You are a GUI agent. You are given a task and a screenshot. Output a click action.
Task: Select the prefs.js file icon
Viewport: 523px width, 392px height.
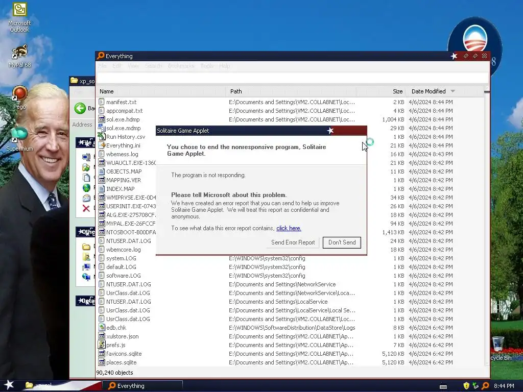coord(102,345)
